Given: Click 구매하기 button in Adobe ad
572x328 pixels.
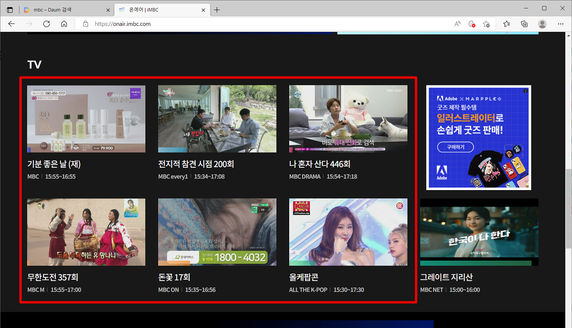Looking at the screenshot, I should (x=456, y=147).
